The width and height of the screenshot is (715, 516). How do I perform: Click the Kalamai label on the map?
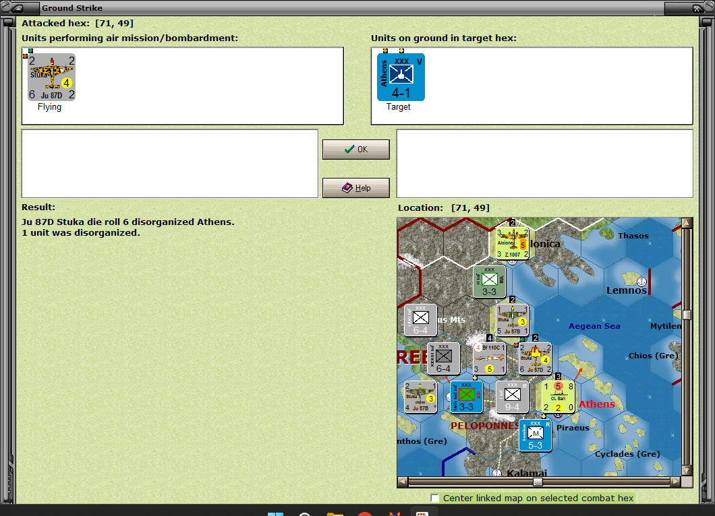click(527, 473)
